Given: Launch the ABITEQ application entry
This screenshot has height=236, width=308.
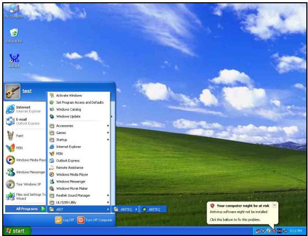Looking at the screenshot, I should click(x=153, y=210).
